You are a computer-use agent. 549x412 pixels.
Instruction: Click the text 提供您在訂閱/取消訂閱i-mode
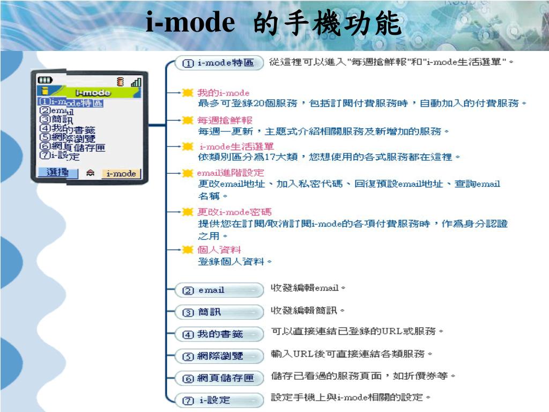270,224
